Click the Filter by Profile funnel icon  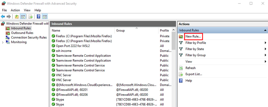click(x=181, y=43)
